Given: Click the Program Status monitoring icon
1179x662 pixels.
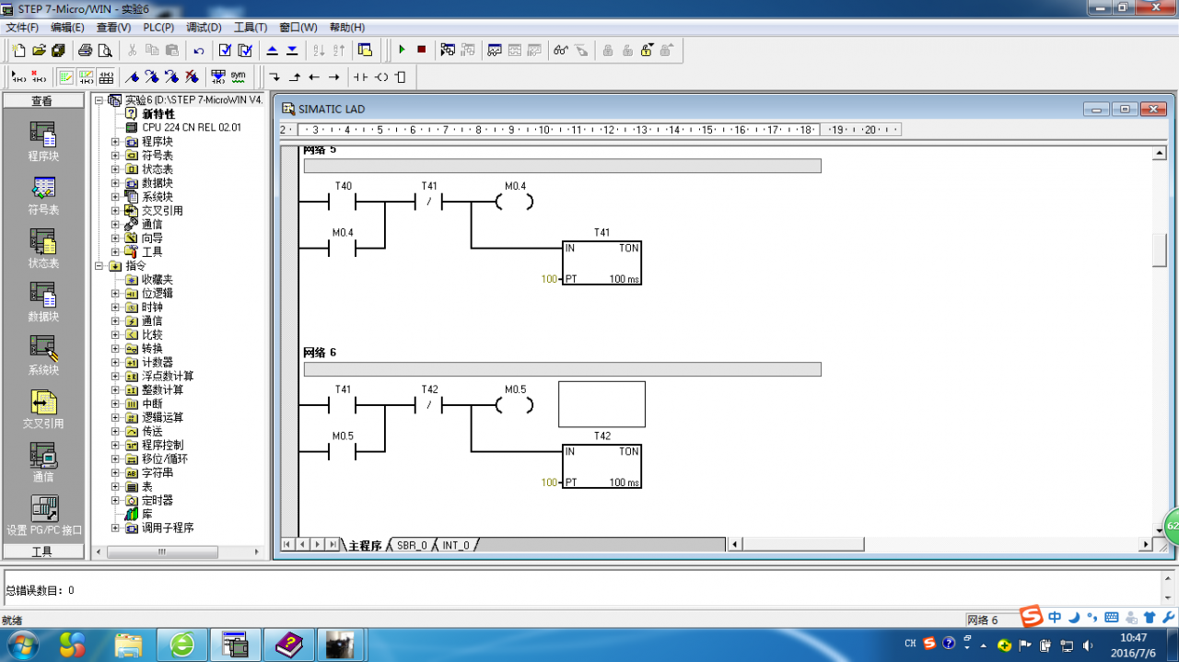Looking at the screenshot, I should click(x=448, y=50).
